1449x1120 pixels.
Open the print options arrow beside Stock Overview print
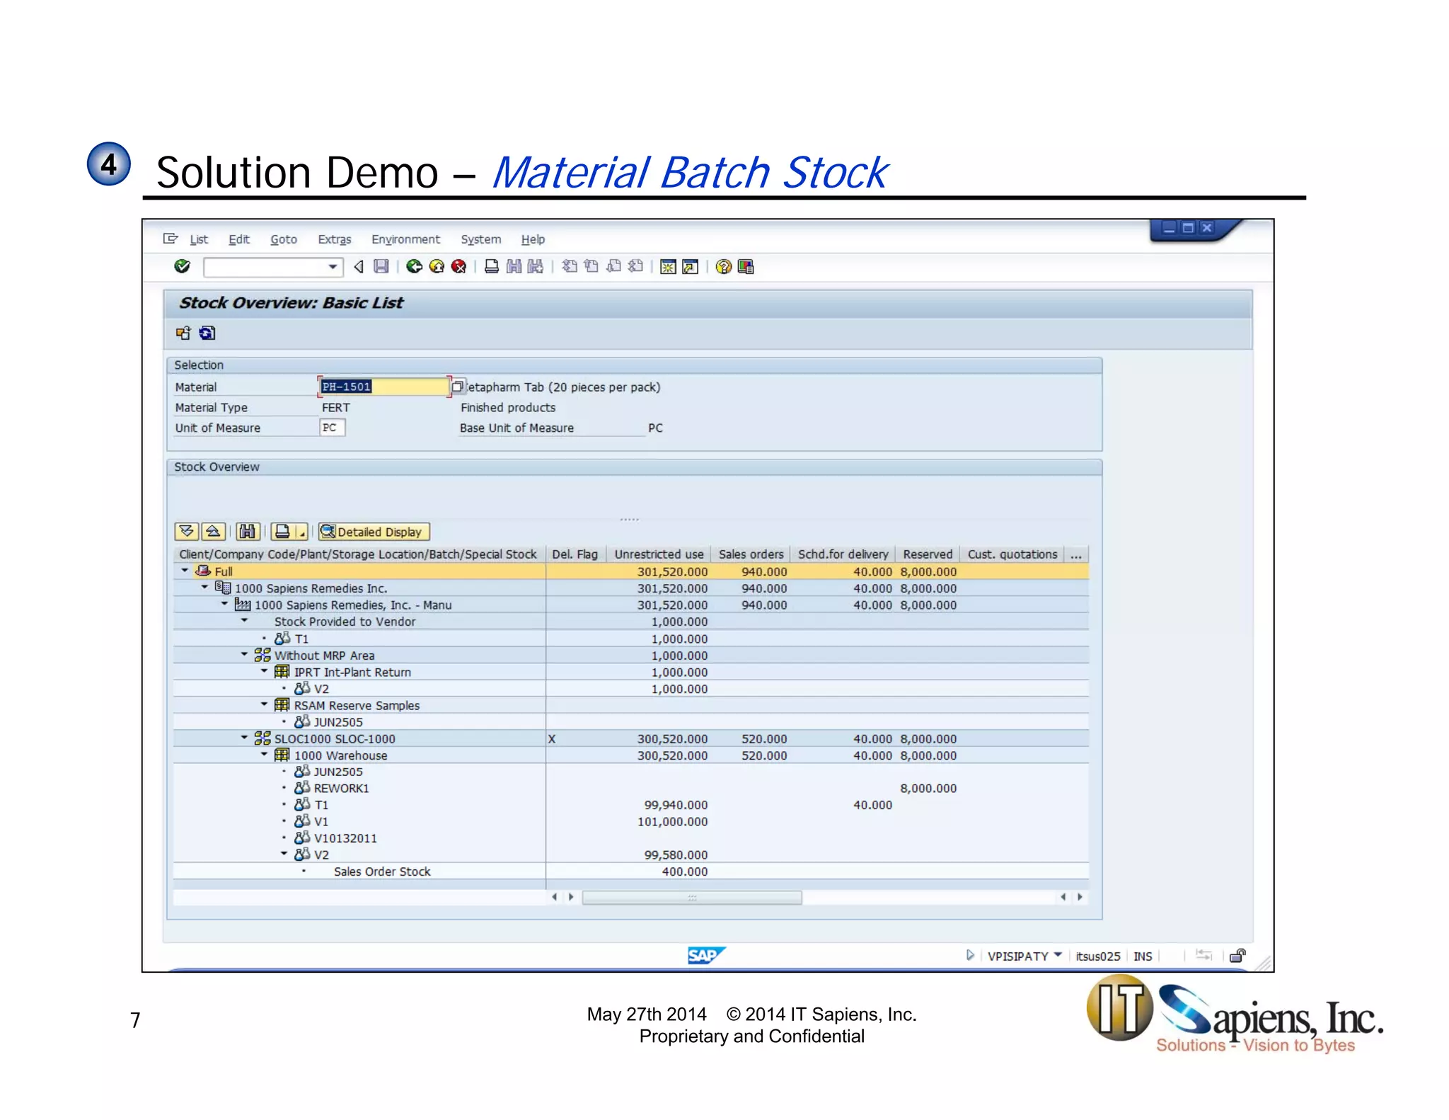coord(302,532)
